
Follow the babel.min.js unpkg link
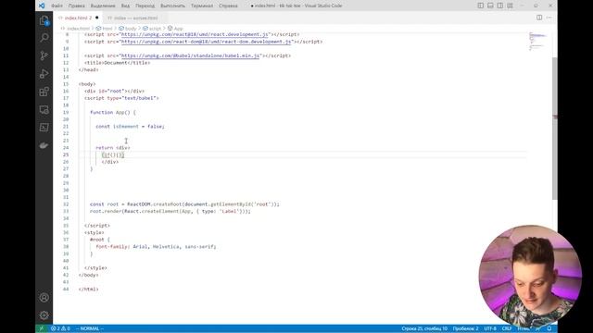pos(190,55)
